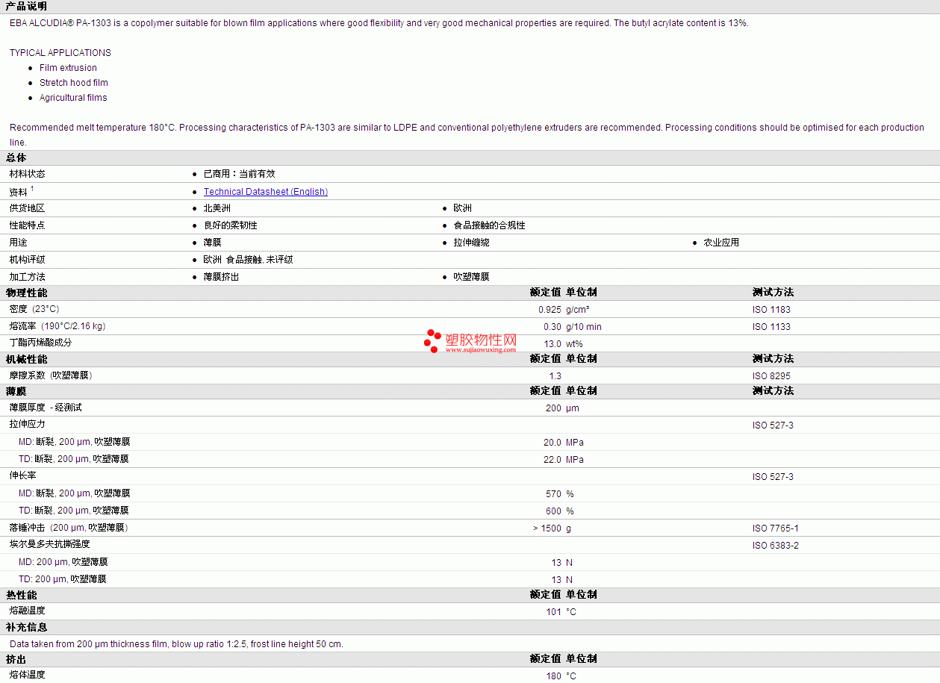The image size is (940, 683).
Task: Click the 落锤冲击 property label
Action: (69, 528)
